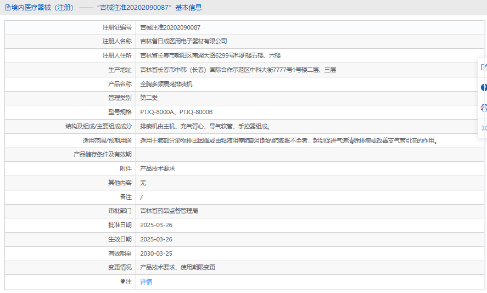Select approval date 2025-03-26 in 批准日期 row

(x=156, y=225)
